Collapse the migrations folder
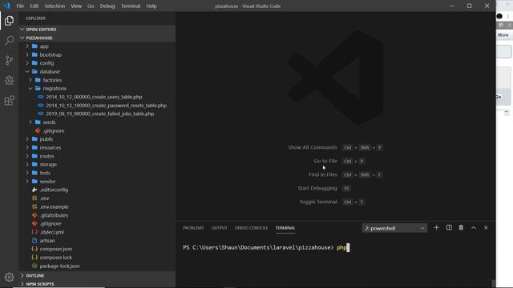Image resolution: width=513 pixels, height=288 pixels. 55,89
